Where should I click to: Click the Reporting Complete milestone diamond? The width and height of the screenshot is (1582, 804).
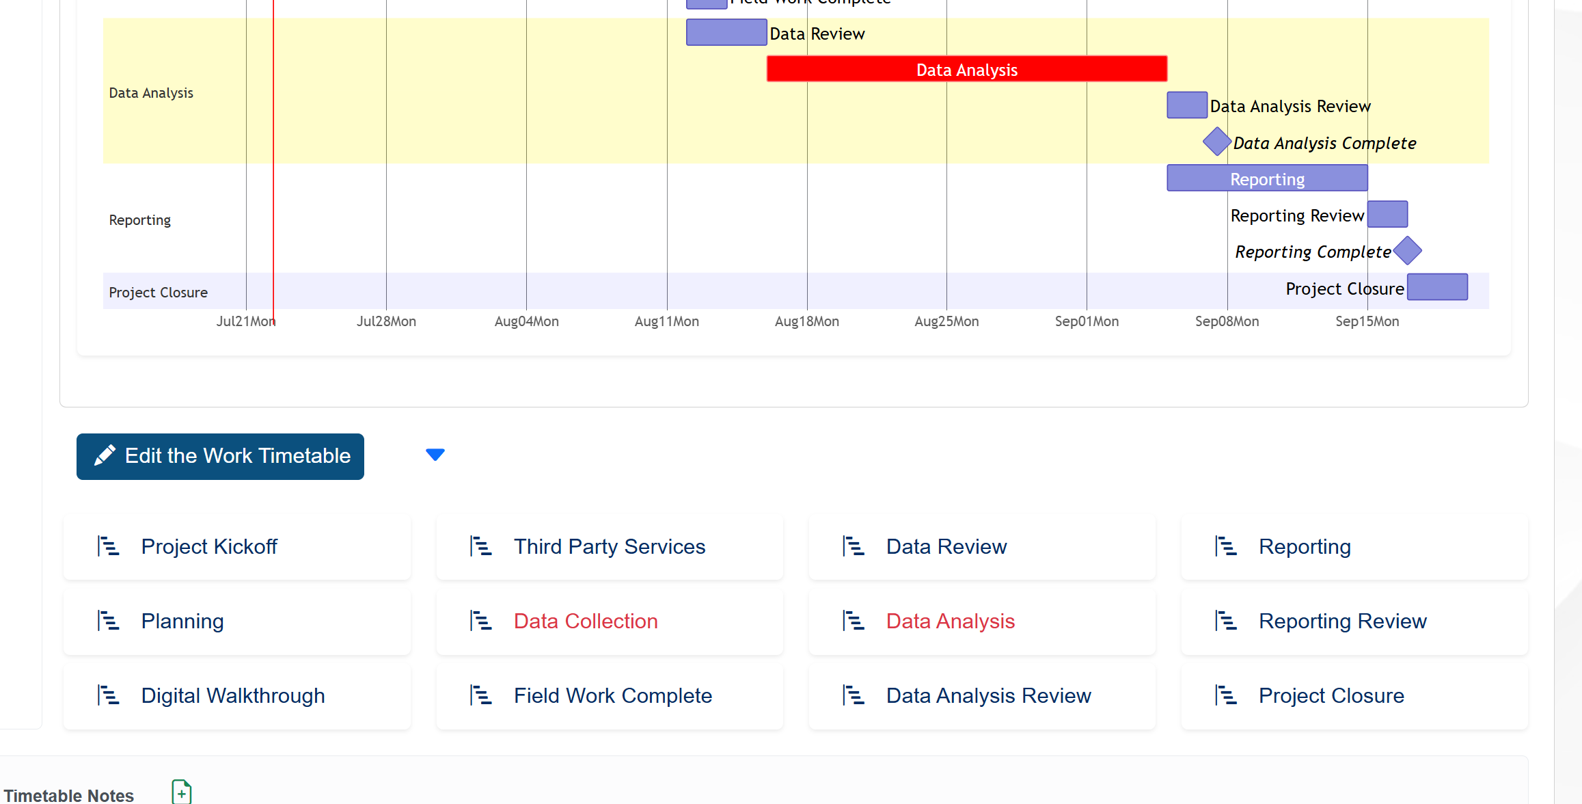[x=1407, y=250]
